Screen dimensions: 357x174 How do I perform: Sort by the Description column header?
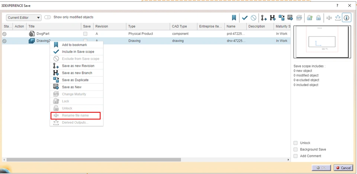point(260,26)
